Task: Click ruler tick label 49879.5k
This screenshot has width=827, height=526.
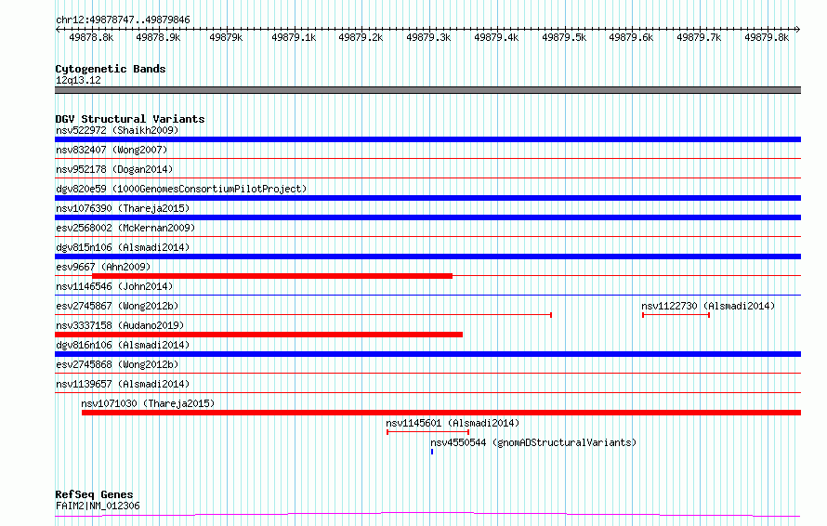Action: [x=564, y=37]
